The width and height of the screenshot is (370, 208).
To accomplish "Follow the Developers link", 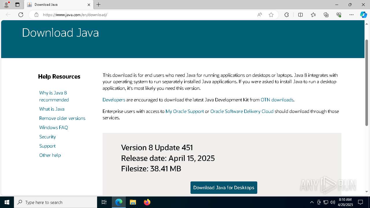I will click(x=114, y=100).
